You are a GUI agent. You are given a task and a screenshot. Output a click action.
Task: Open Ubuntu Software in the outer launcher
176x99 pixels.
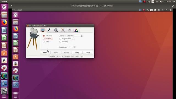(4, 53)
